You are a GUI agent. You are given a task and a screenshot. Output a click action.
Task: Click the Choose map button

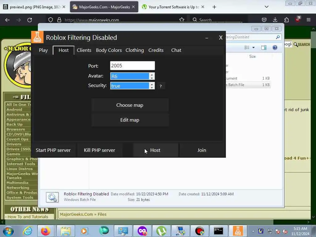click(130, 105)
